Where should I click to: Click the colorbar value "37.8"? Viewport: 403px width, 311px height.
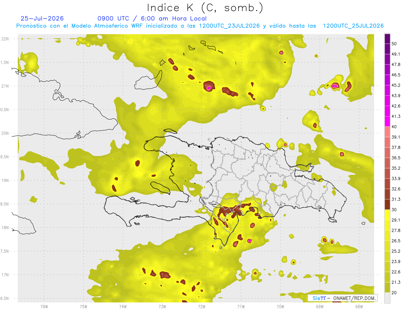coord(396,147)
